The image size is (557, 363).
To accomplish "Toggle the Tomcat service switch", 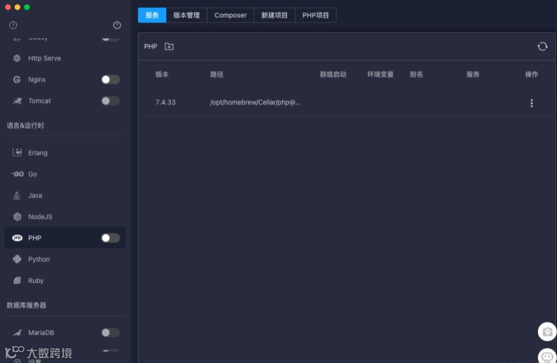I will click(110, 101).
